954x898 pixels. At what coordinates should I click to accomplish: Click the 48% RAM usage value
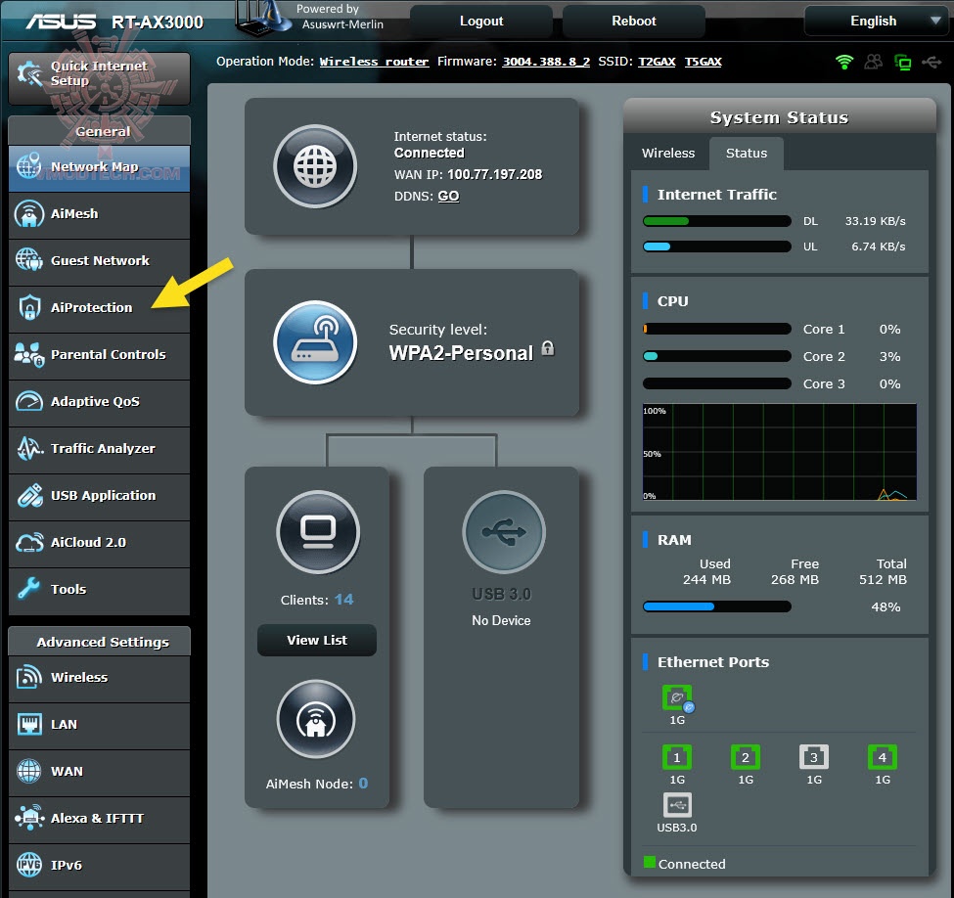click(886, 606)
